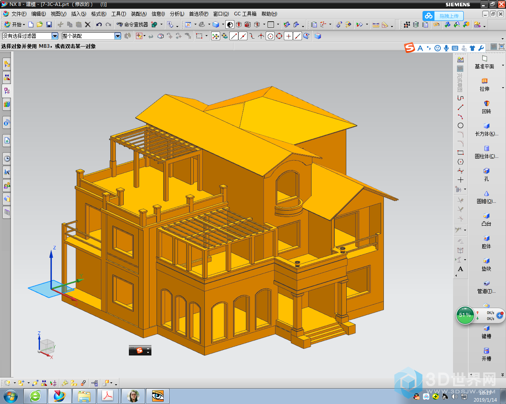Screen dimensions: 506x404
Task: Toggle the snap quadrant point option
Action: [279, 36]
